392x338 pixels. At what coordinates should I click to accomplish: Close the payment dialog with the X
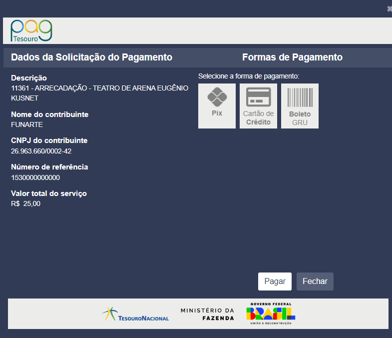[390, 9]
